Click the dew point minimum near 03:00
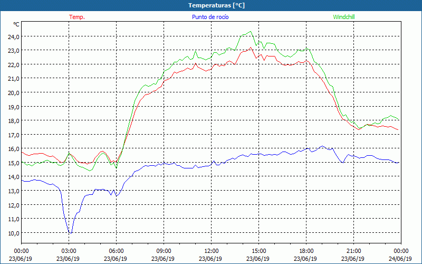Image resolution: width=422 pixels, height=264 pixels. (x=70, y=232)
